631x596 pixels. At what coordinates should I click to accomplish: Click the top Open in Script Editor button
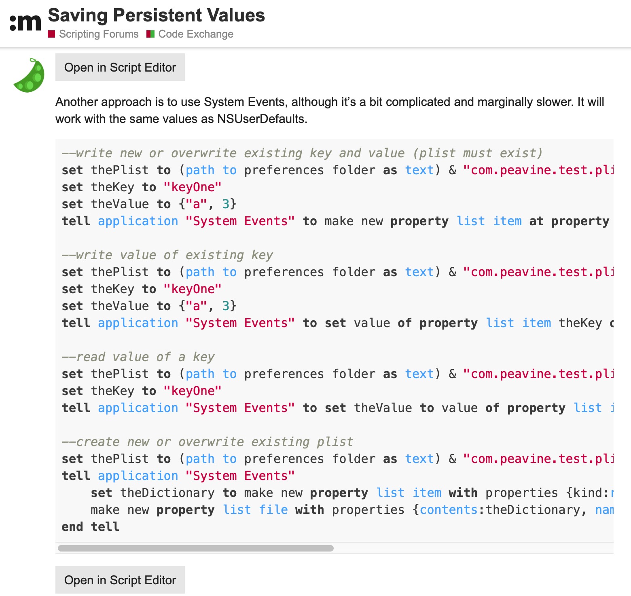(120, 67)
